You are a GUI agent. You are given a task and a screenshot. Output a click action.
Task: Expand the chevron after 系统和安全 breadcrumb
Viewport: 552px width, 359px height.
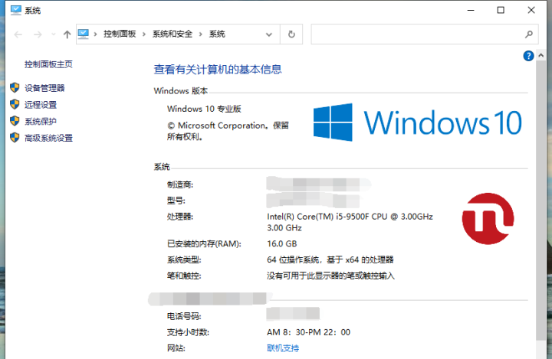pyautogui.click(x=201, y=34)
